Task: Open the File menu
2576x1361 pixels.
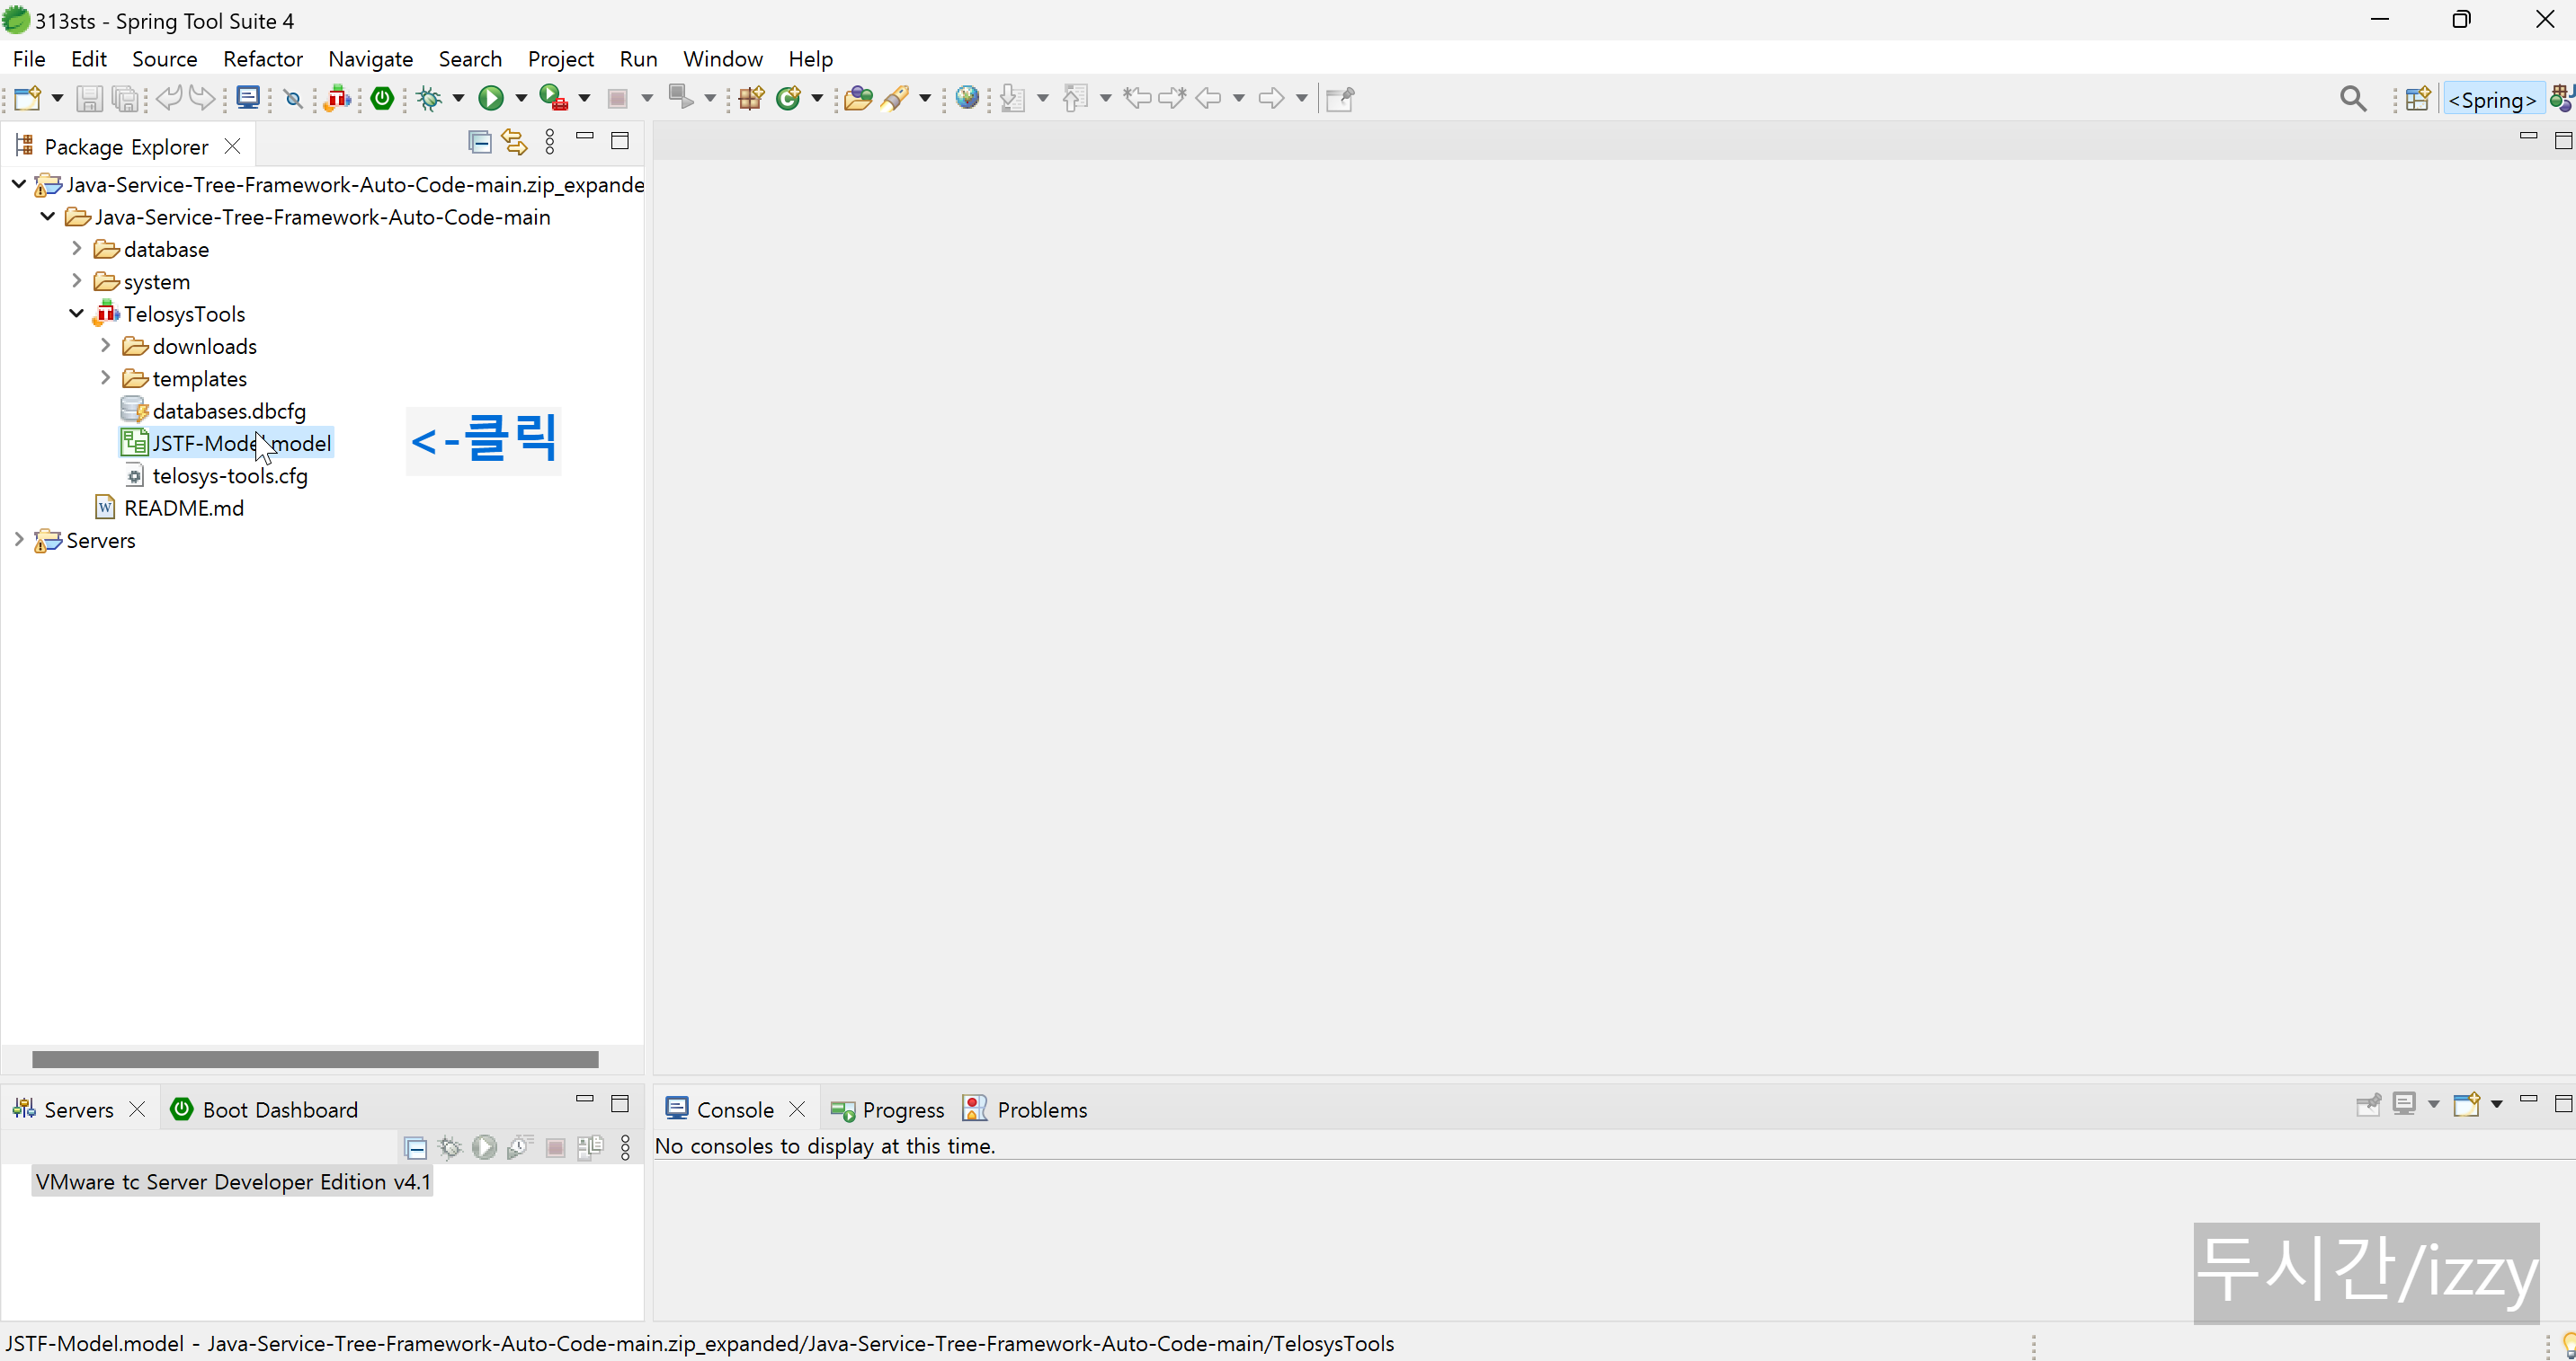Action: [29, 59]
